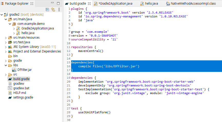The height and width of the screenshot is (122, 222).
Task: Click gradle folder icon
Action: (10, 61)
